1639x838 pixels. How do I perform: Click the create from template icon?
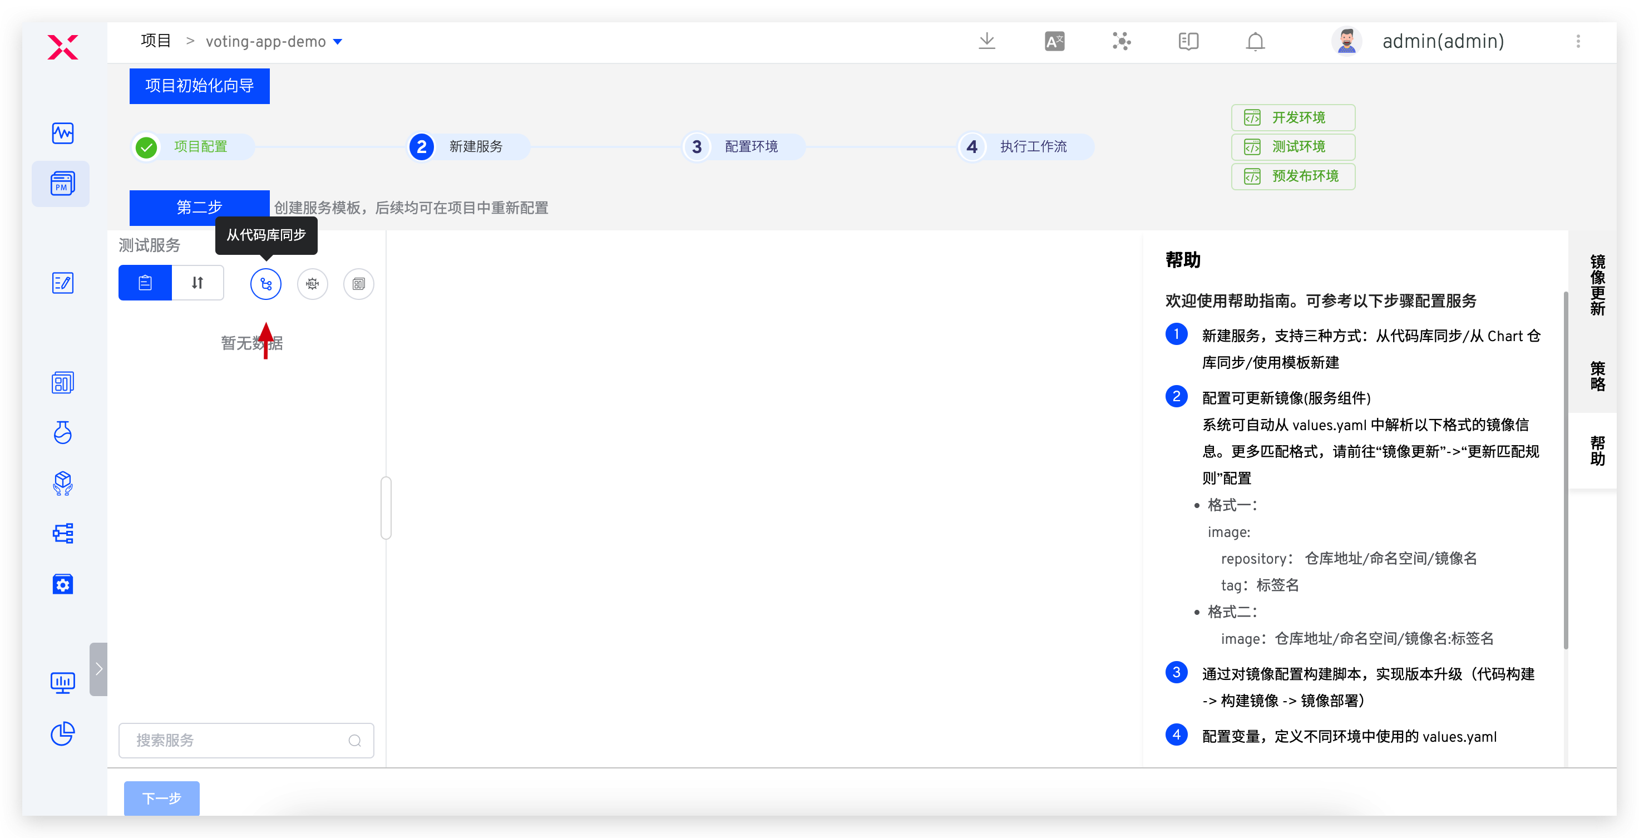(x=359, y=284)
